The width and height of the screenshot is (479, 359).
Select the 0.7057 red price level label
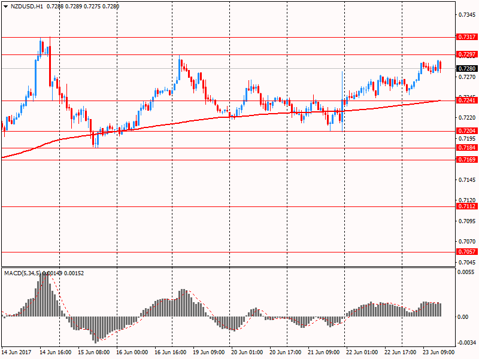pos(467,251)
